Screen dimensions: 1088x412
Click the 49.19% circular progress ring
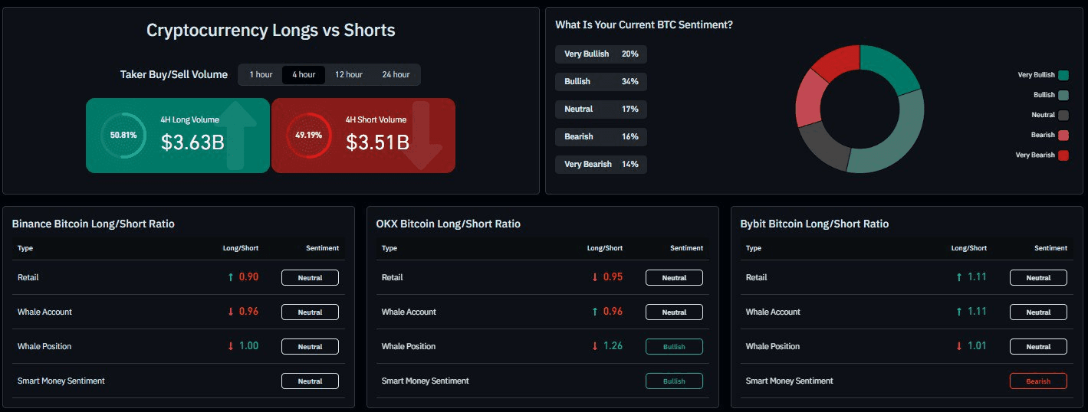pyautogui.click(x=308, y=135)
